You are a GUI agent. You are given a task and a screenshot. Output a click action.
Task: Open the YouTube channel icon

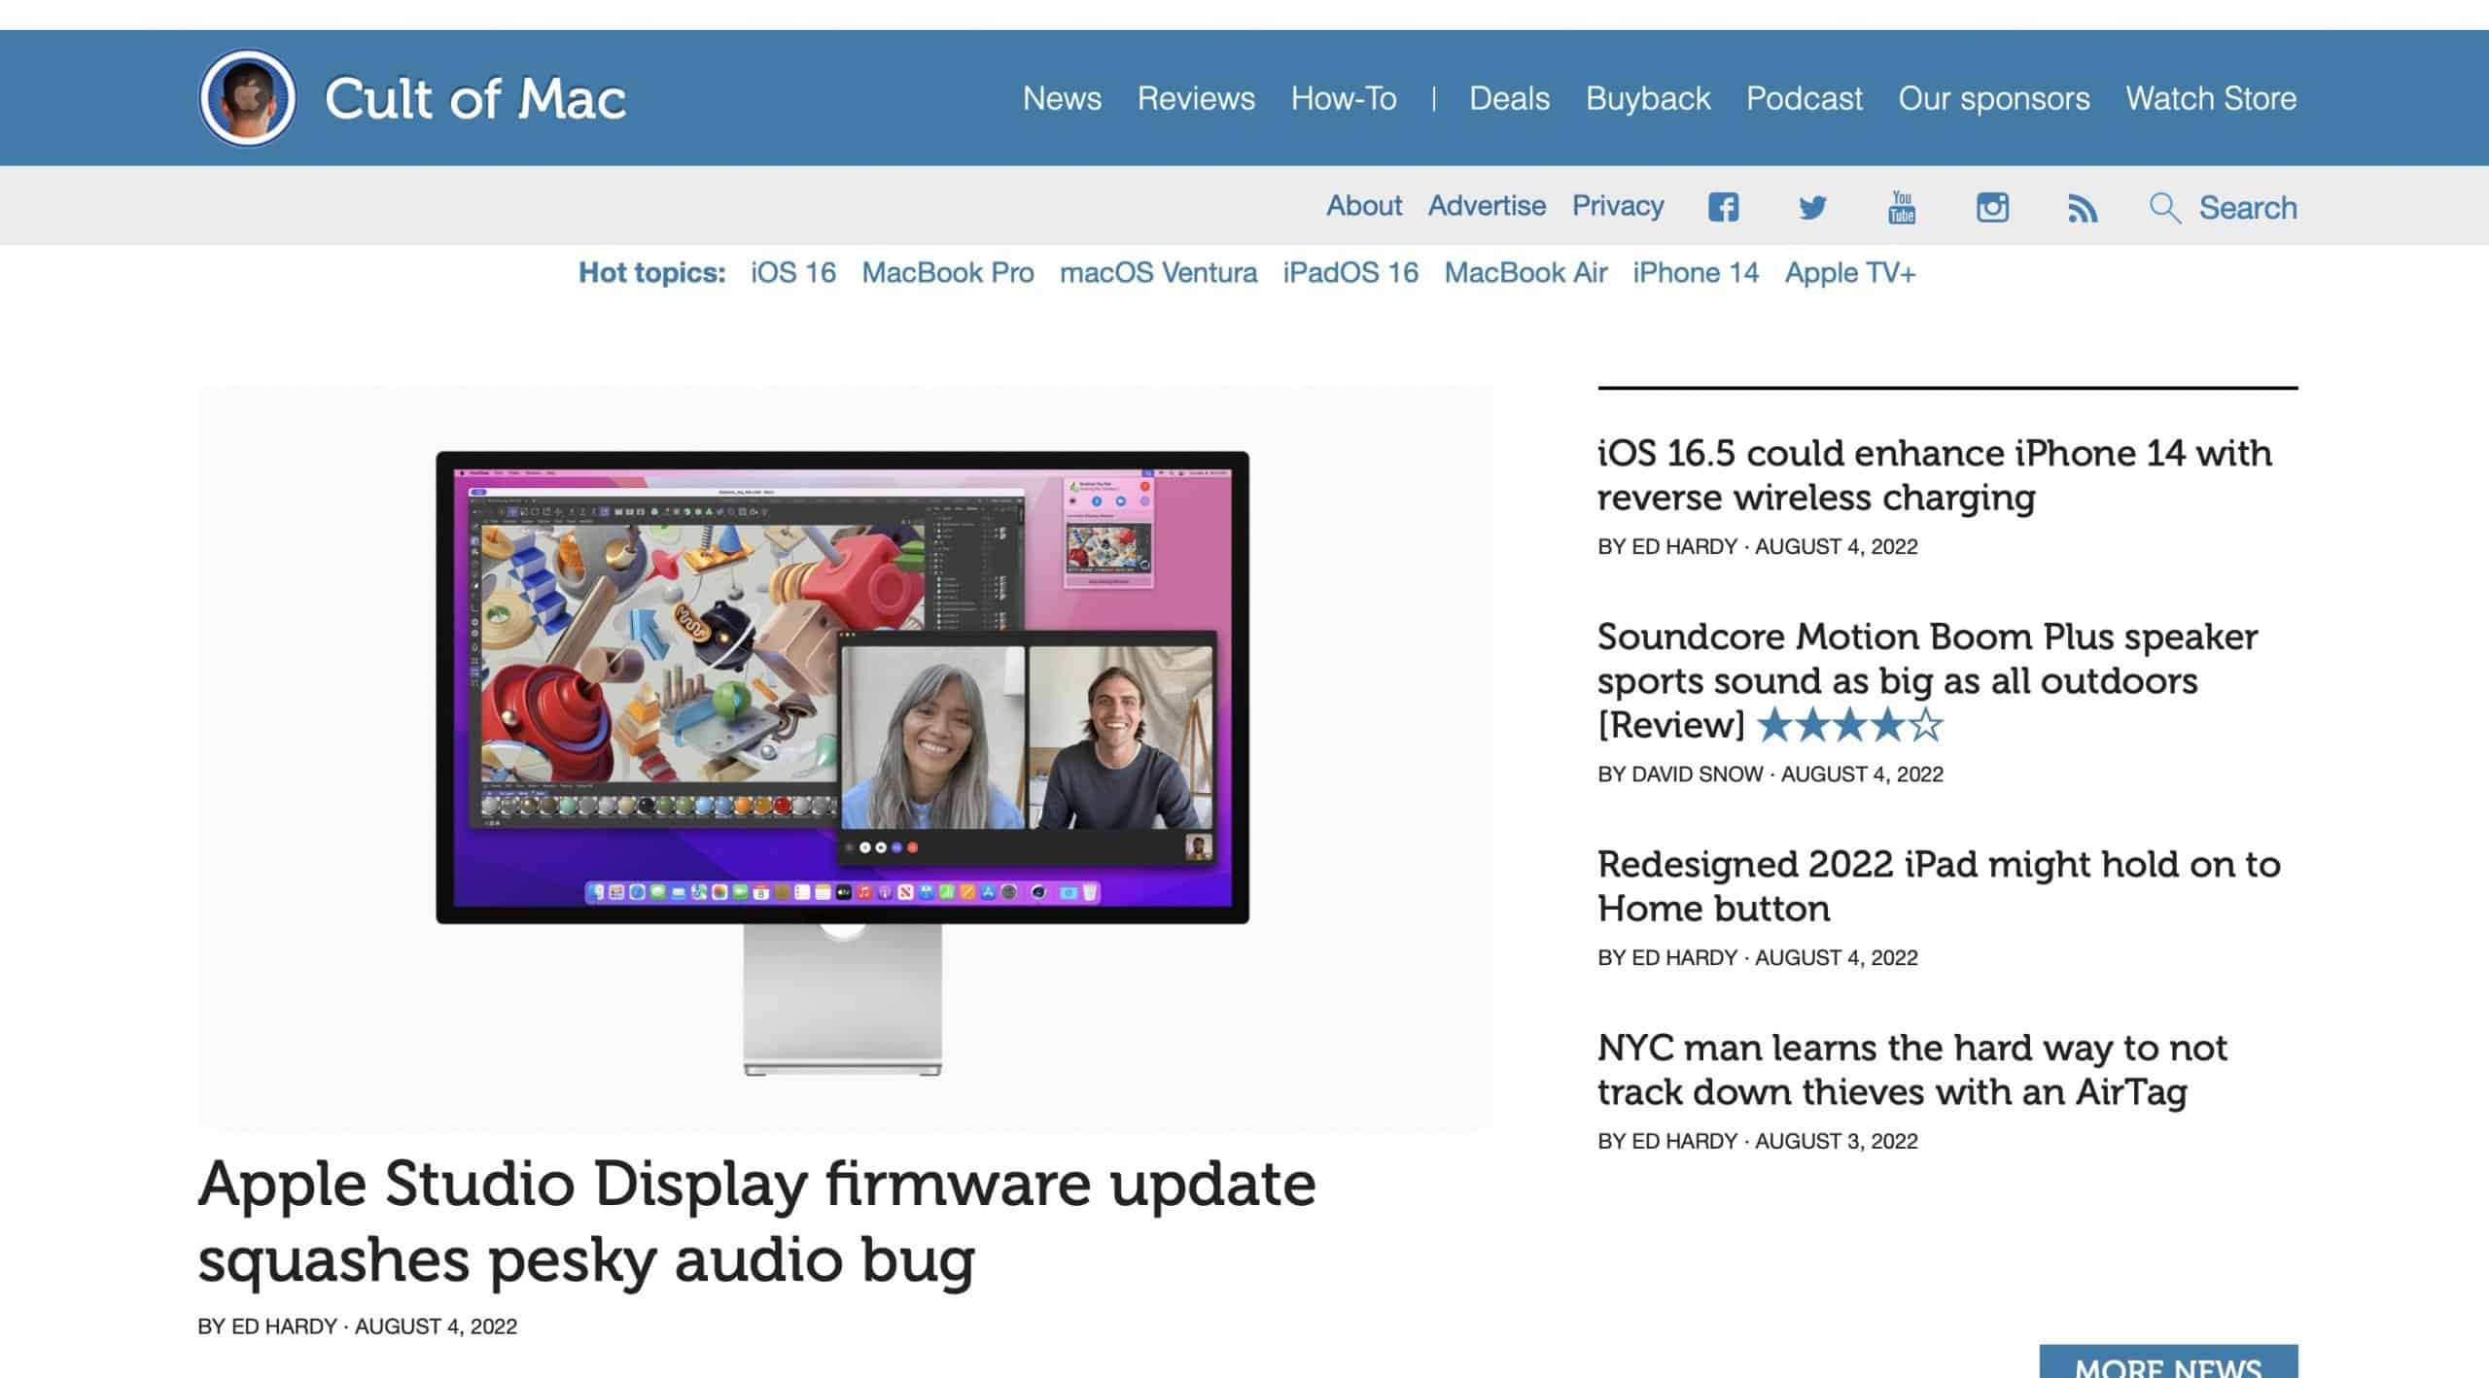point(1902,207)
